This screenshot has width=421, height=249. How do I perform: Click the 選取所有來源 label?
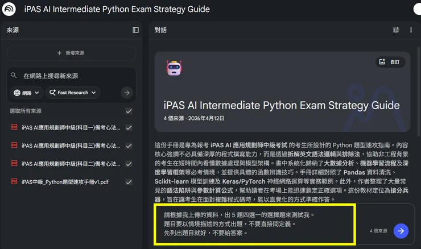tap(26, 111)
